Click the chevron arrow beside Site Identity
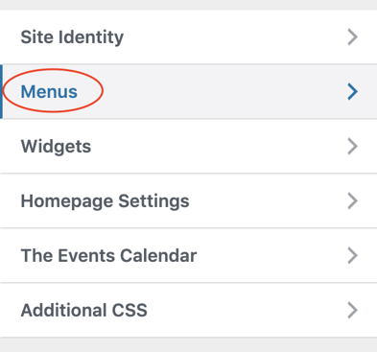 pos(352,37)
